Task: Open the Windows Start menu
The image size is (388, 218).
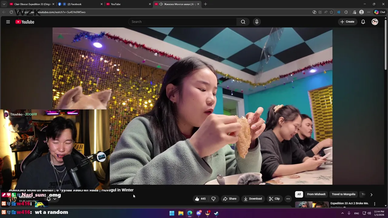Action: point(172,213)
